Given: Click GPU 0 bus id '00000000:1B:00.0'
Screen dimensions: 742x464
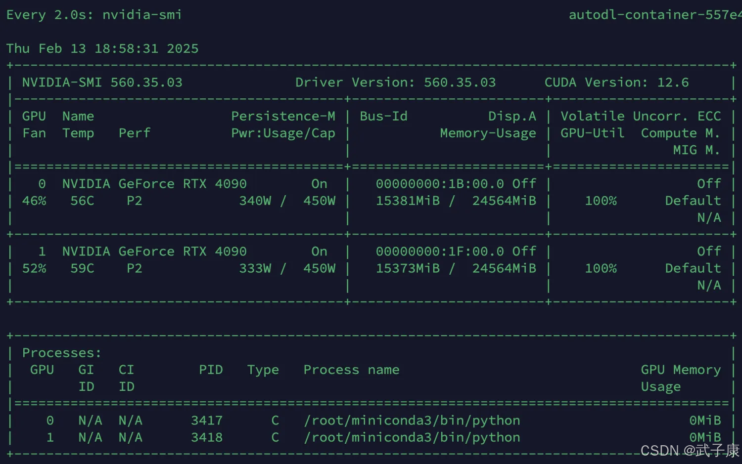Looking at the screenshot, I should [x=440, y=184].
